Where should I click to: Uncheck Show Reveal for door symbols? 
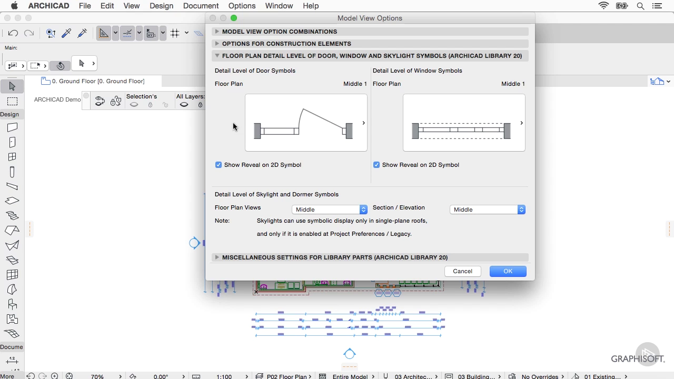tap(219, 165)
